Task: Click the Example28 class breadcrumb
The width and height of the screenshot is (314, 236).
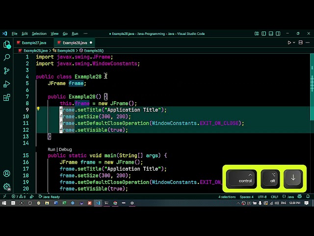Action: 66,51
